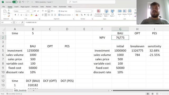169x95 pixels.
Task: Select Top Align icon
Action: point(43,11)
